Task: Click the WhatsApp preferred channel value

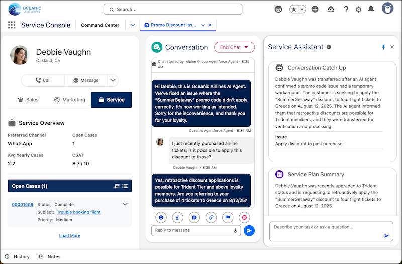Action: [20, 144]
